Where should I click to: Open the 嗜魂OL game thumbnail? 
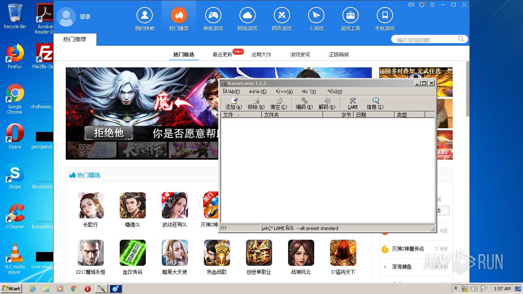133,205
